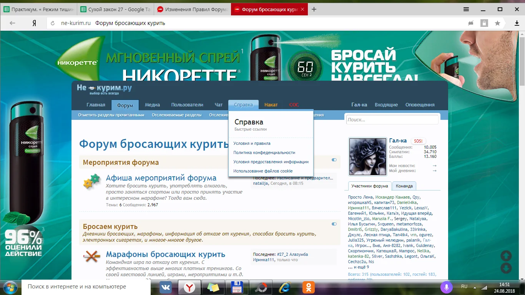Expand the Пользователи navigation menu
The height and width of the screenshot is (295, 525).
tap(187, 105)
